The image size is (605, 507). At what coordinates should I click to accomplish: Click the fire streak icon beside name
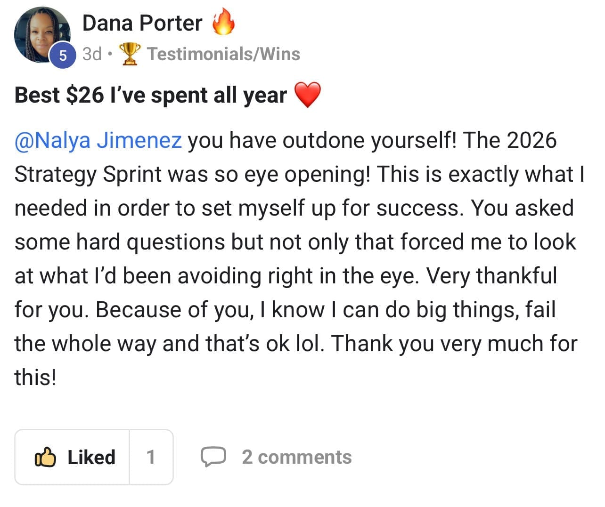click(x=223, y=23)
